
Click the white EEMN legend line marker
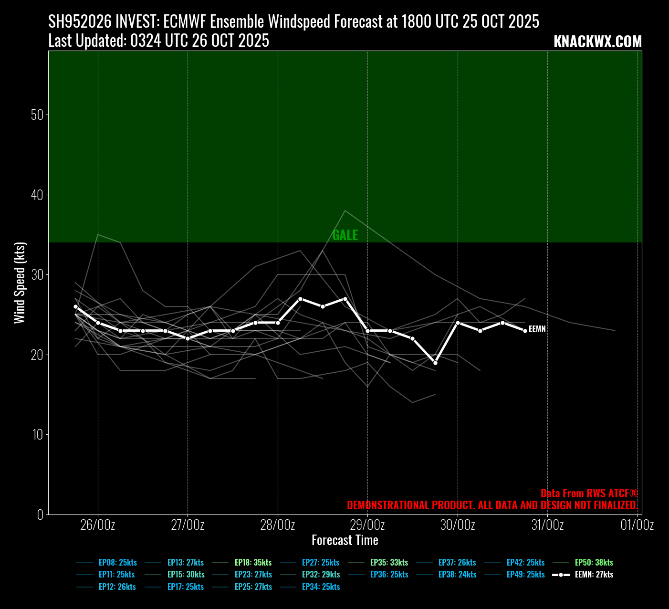coord(561,575)
